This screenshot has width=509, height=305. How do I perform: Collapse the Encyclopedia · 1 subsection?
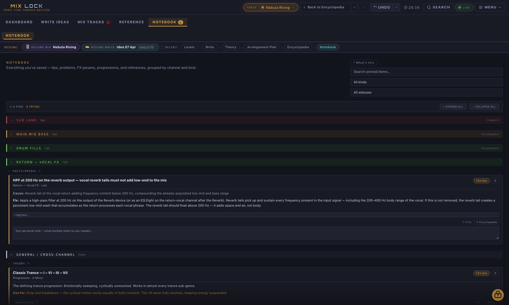point(25,171)
